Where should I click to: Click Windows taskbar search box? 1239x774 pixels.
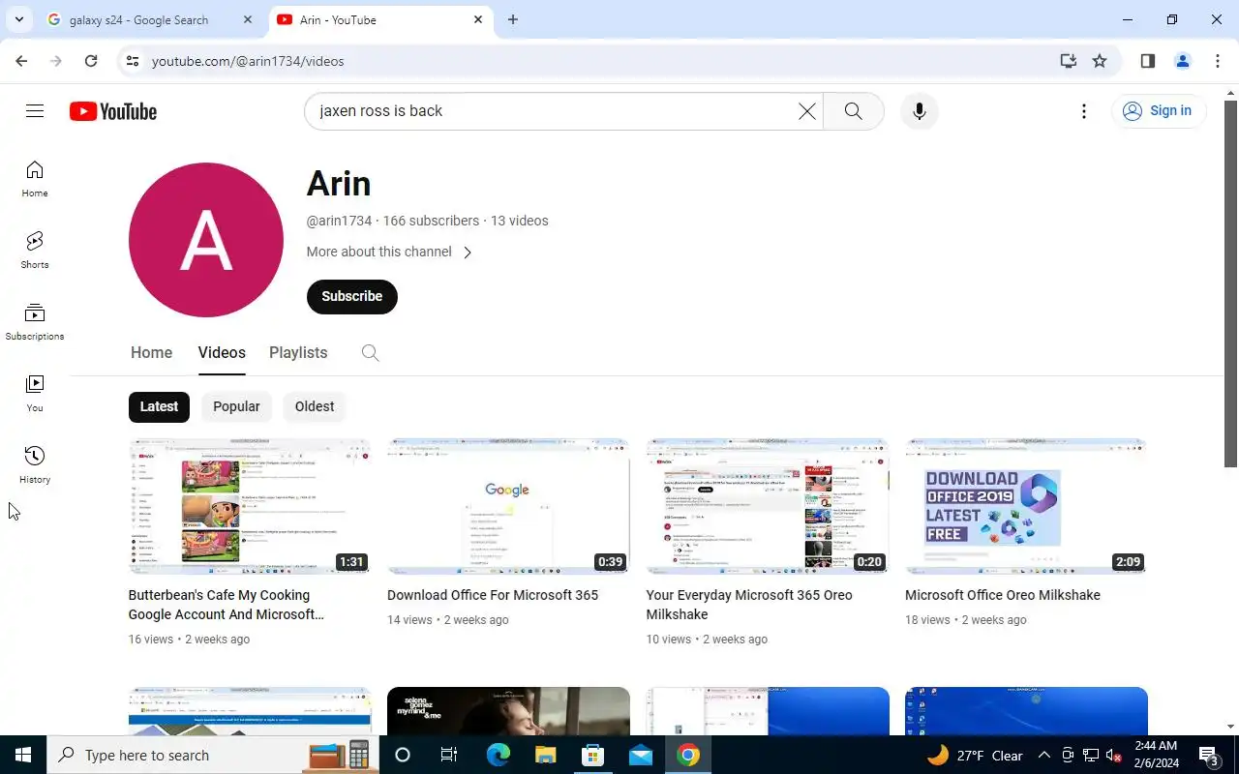(213, 755)
